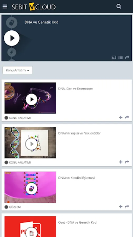
Task: Open the playlist list icon in player
Action: pyautogui.click(x=120, y=57)
